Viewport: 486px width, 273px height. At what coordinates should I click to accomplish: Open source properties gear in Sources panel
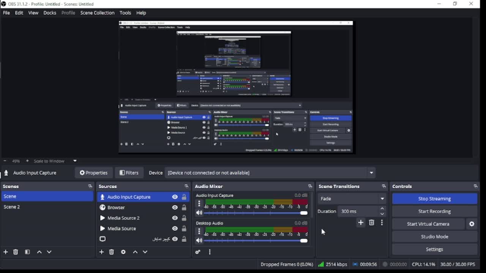tap(123, 252)
